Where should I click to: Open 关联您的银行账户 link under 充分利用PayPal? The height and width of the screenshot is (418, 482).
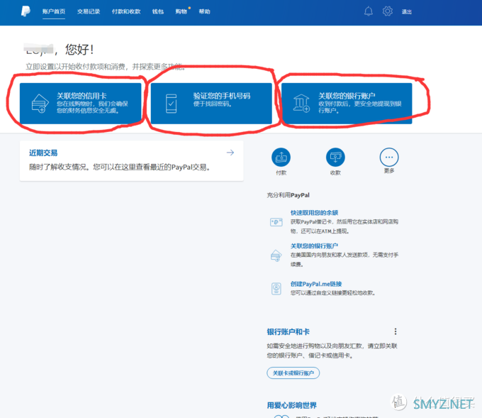click(x=314, y=246)
